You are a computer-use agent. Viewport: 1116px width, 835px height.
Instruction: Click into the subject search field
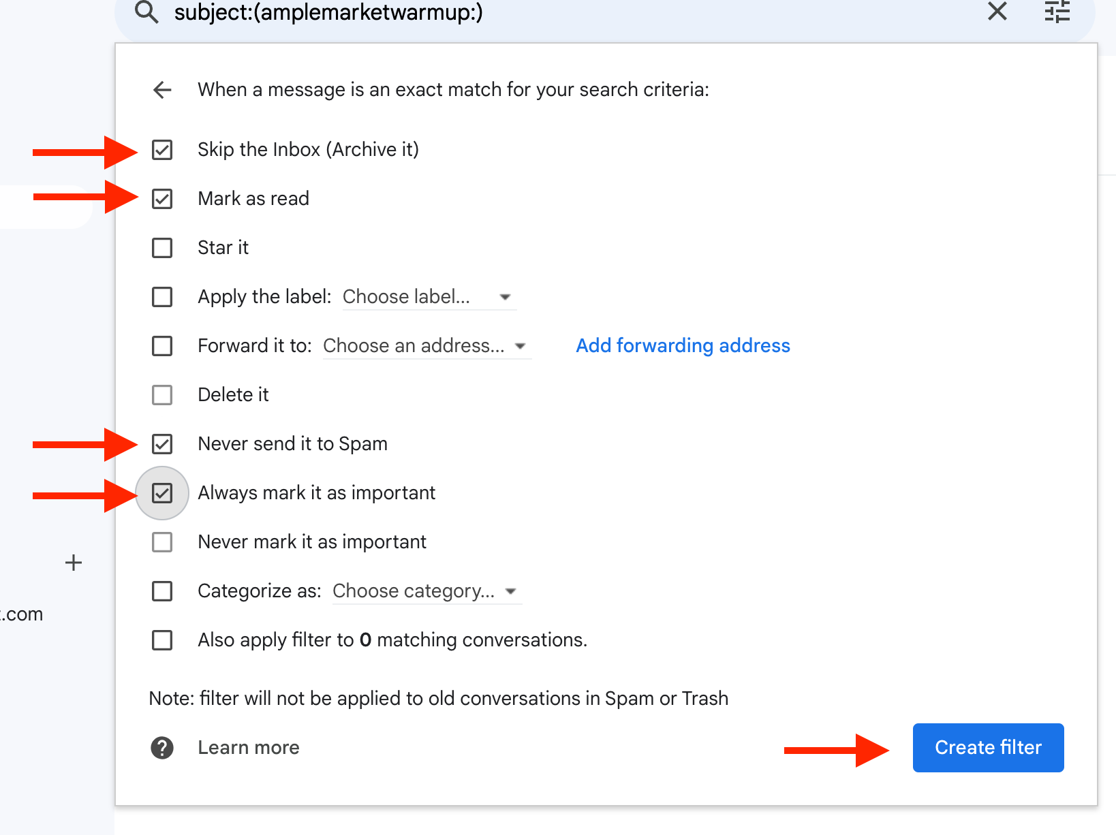(x=545, y=12)
